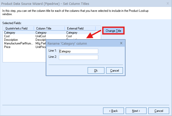
Task: Close the Rename 'Category' column dialog
Action: (x=121, y=43)
